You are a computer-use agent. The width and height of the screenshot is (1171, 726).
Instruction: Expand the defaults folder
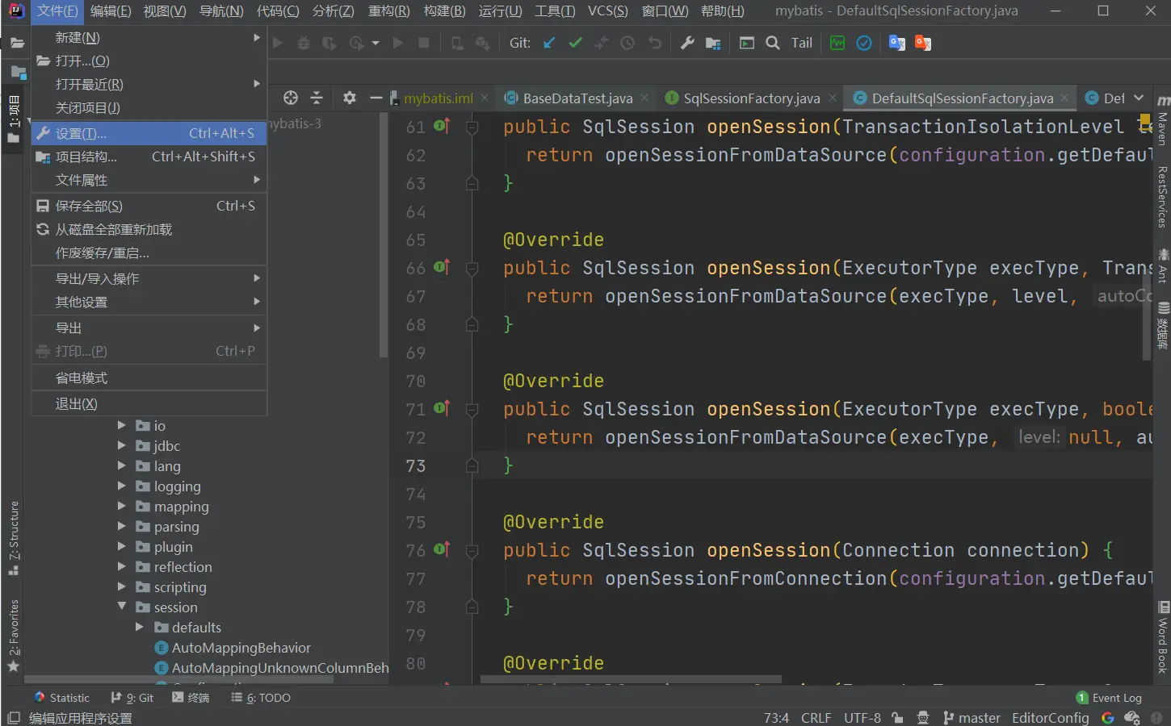[140, 627]
